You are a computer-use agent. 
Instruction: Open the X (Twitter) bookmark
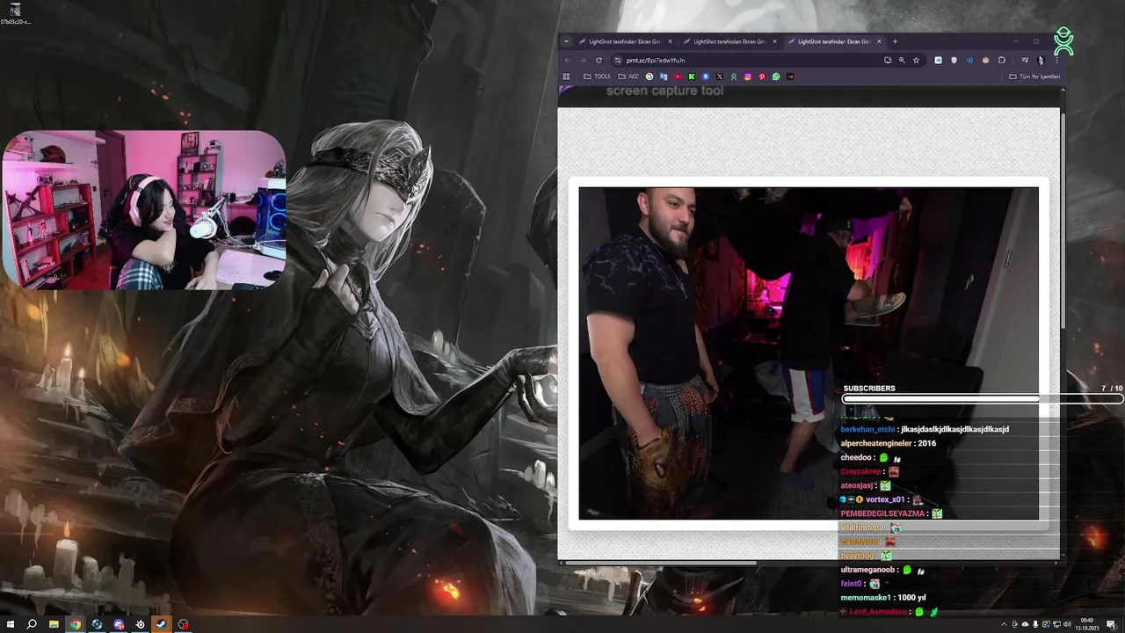(x=720, y=76)
